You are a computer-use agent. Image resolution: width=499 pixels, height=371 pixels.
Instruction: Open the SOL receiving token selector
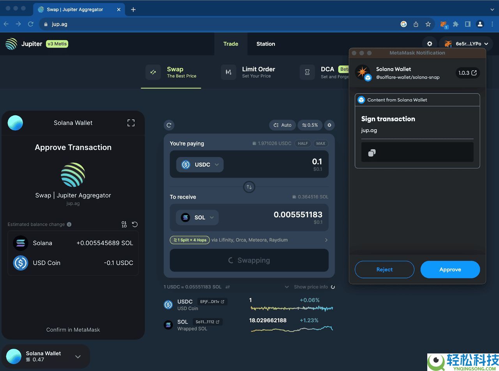197,217
